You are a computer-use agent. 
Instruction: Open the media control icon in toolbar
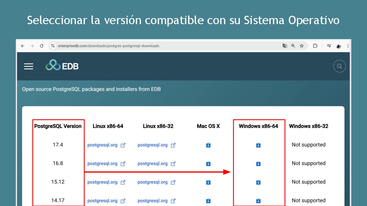click(329, 46)
